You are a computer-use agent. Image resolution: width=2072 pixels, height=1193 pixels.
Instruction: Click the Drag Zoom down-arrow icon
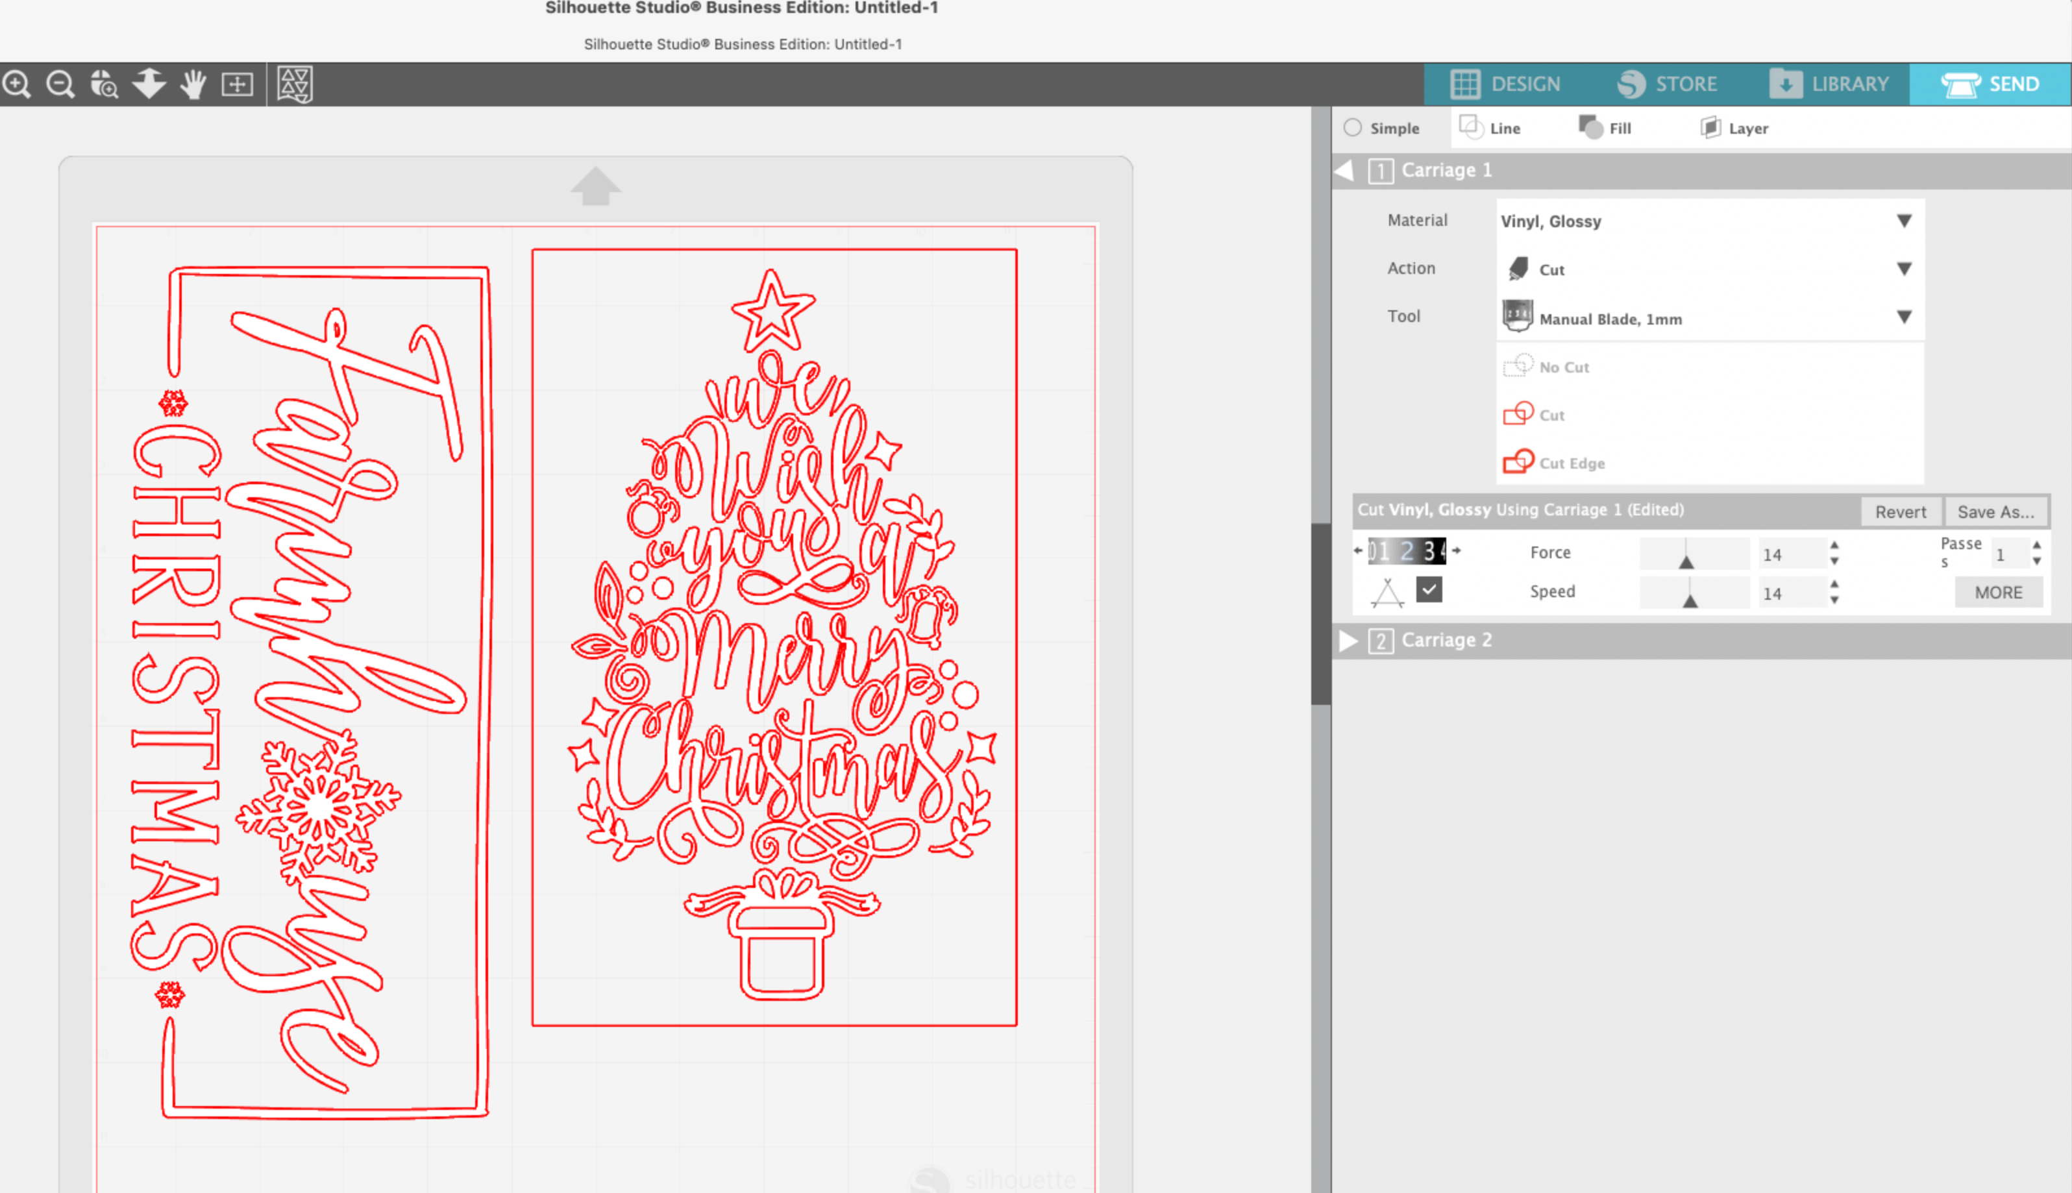coord(149,84)
